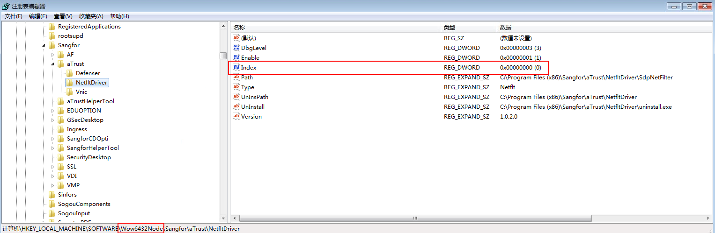
Task: Sort values by the 名称 column header
Action: click(239, 28)
